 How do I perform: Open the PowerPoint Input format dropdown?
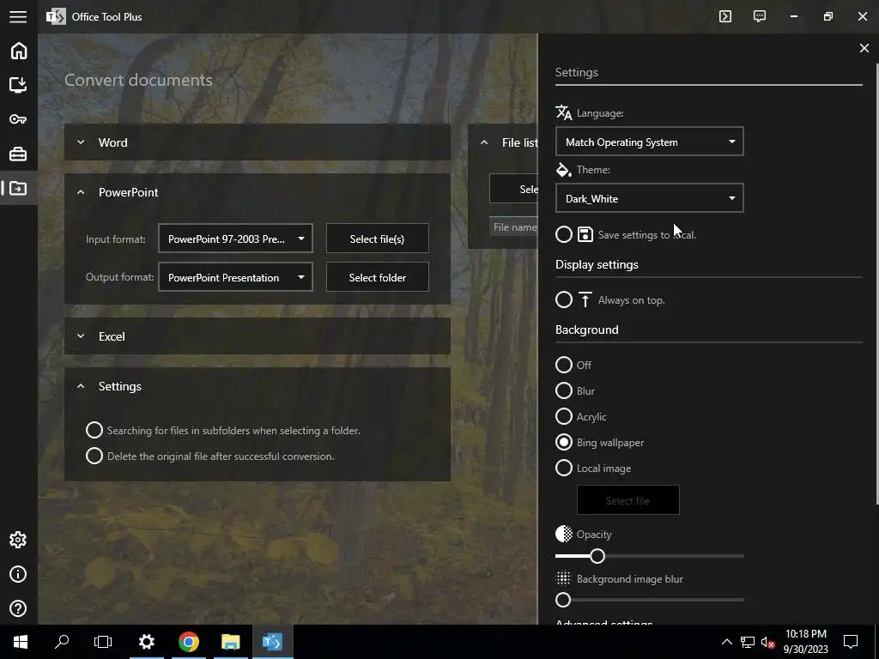pyautogui.click(x=235, y=239)
